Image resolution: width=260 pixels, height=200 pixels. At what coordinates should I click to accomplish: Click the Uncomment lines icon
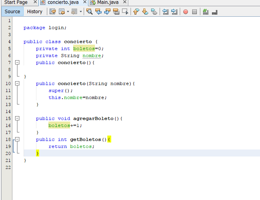tap(215, 12)
